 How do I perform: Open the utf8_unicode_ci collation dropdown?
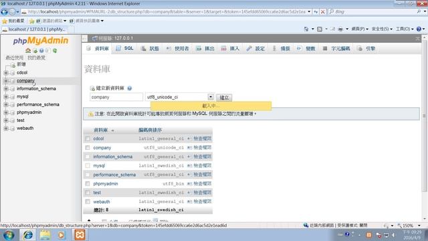pos(211,97)
